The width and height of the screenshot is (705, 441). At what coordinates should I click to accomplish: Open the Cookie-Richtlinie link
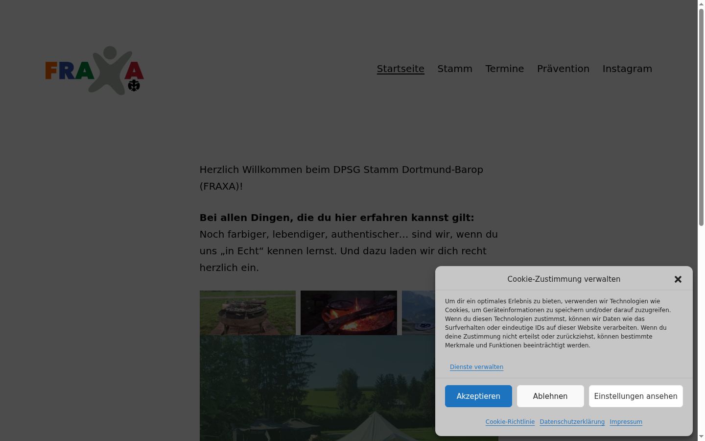[x=510, y=422]
